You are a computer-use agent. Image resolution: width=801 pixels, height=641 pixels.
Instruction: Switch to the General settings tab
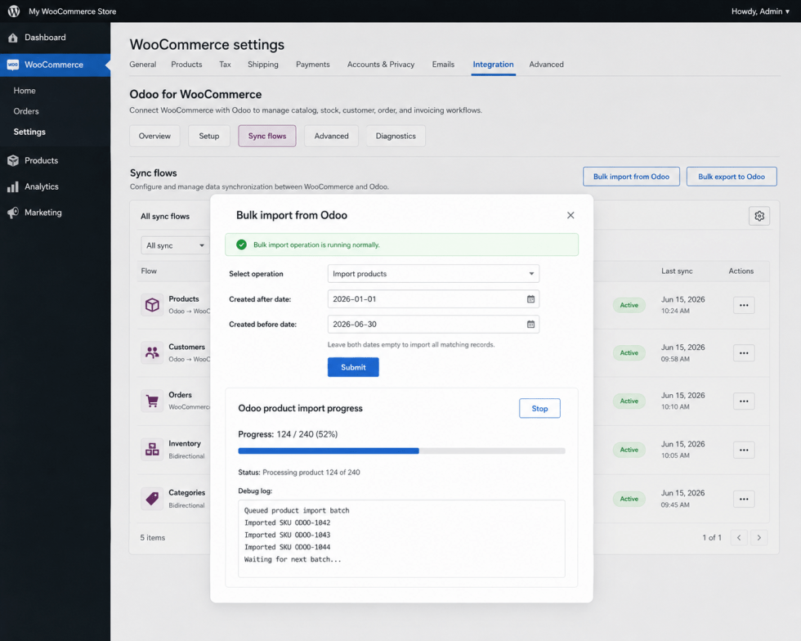142,65
